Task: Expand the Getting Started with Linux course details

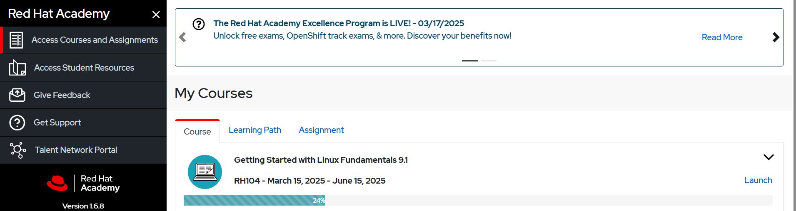Action: 769,157
